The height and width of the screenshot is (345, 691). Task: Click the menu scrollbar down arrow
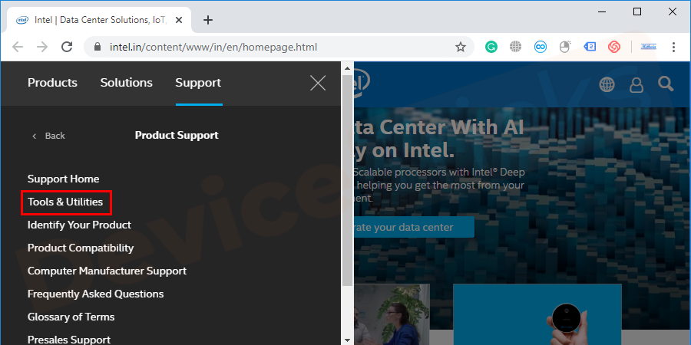pyautogui.click(x=347, y=340)
